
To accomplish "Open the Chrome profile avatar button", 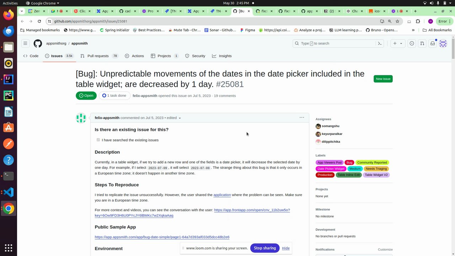I will [x=430, y=21].
